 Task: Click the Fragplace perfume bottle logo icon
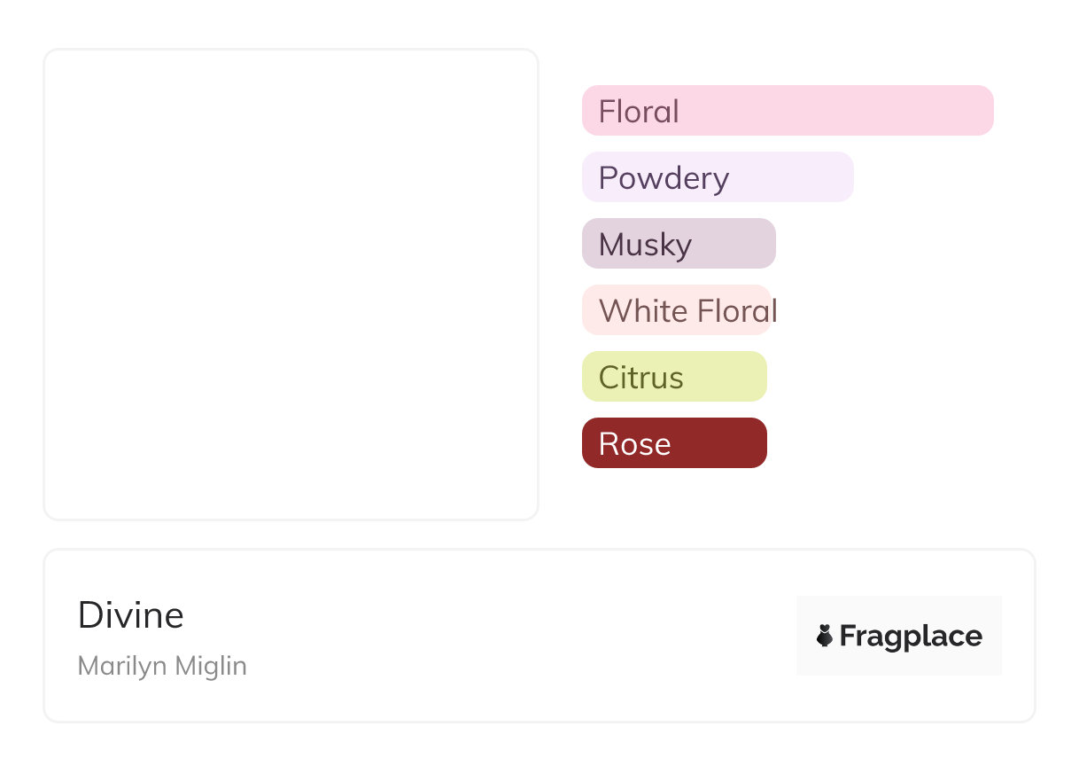tap(825, 636)
